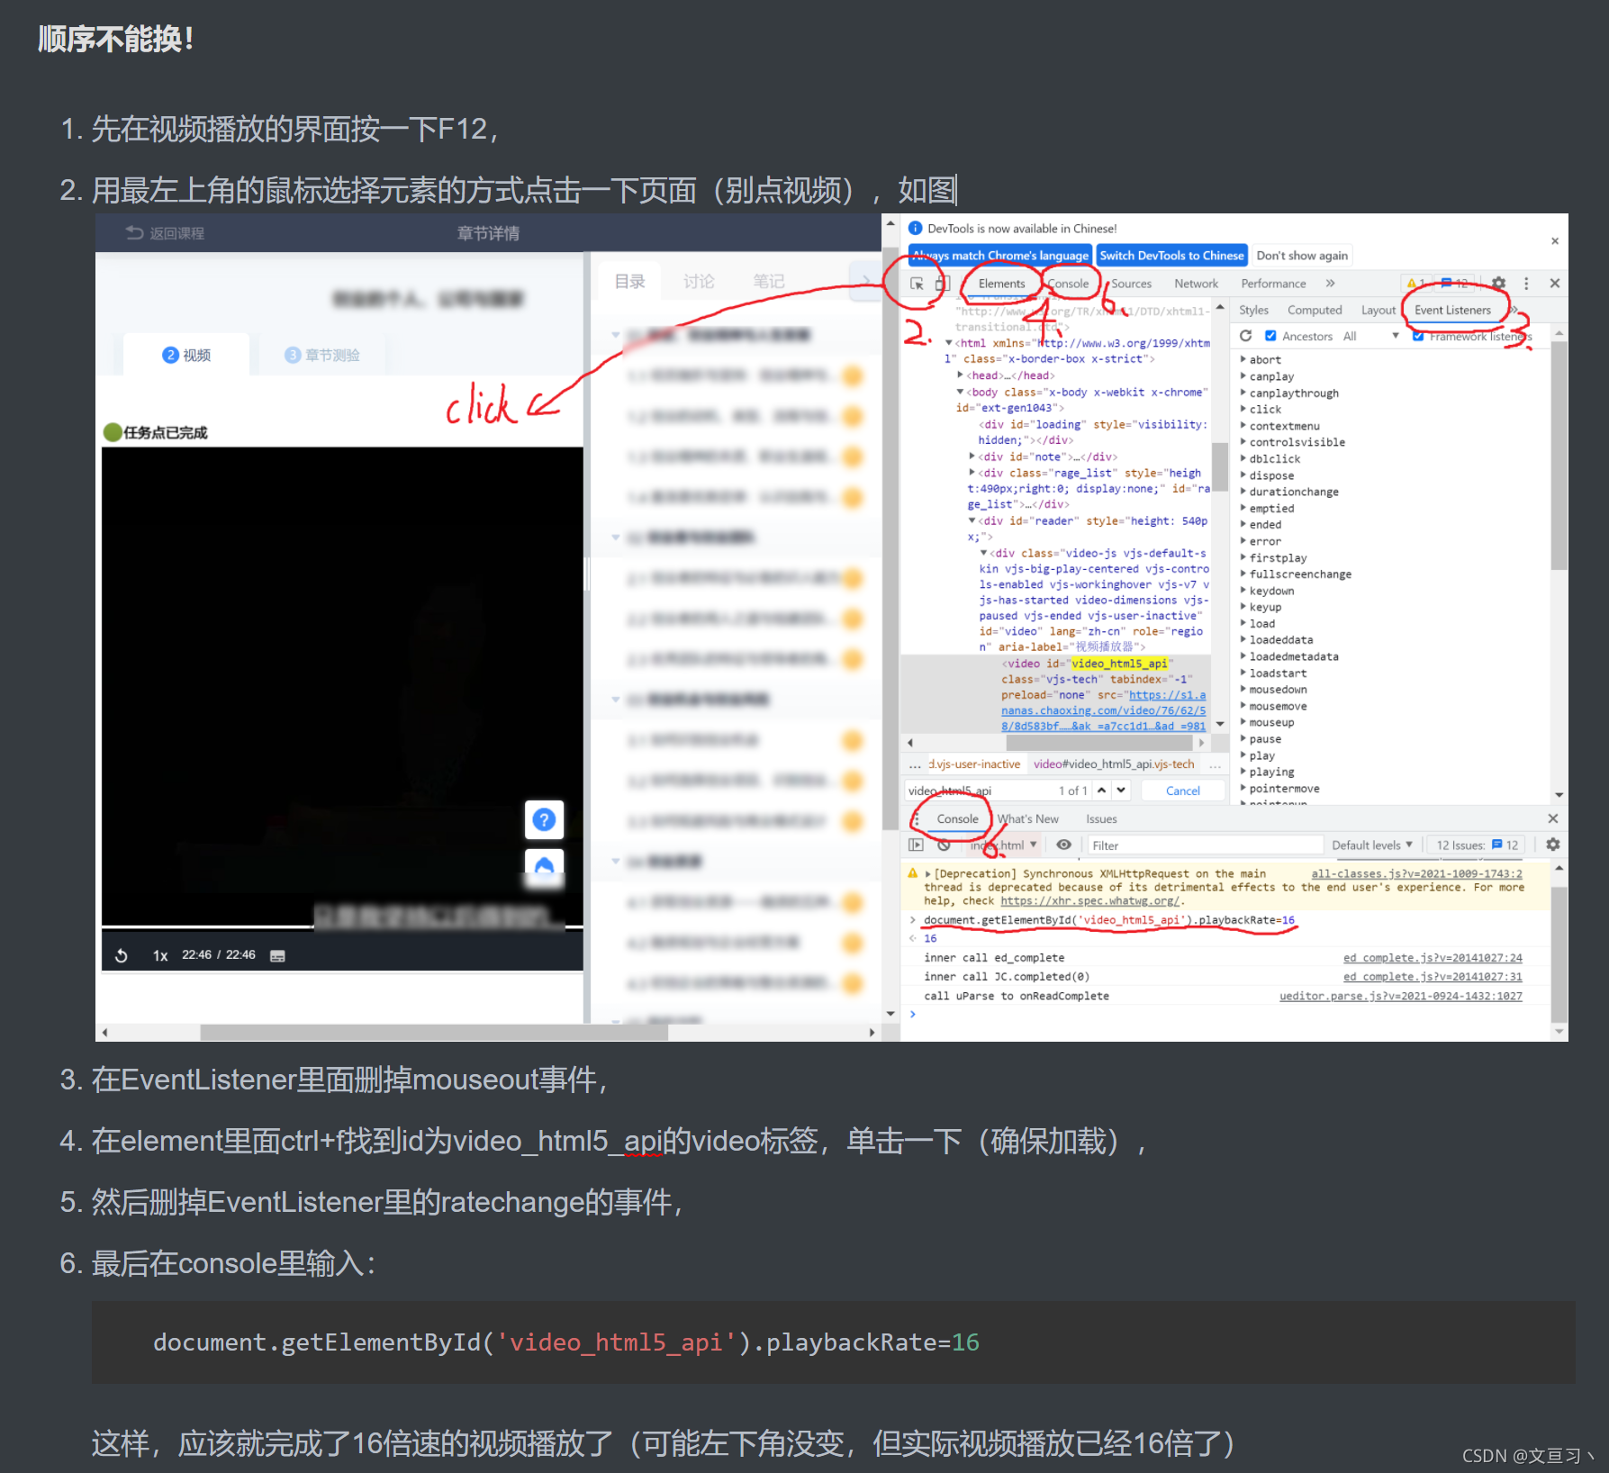
Task: Open ed_complete.js line 24 link
Action: pyautogui.click(x=1433, y=958)
